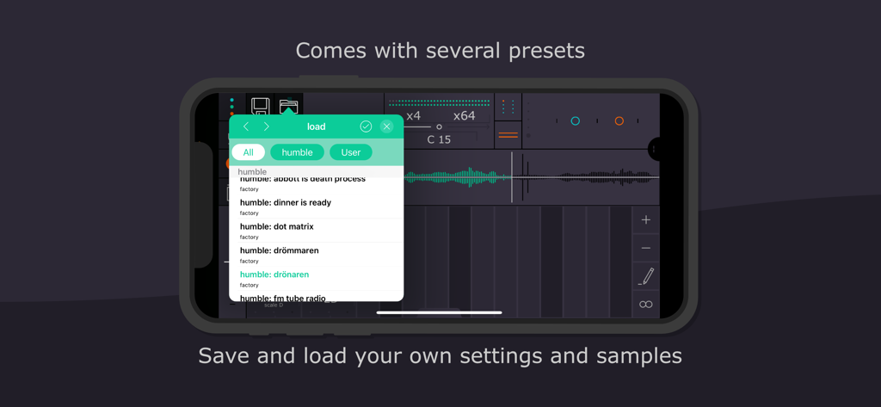Click the orange circle knob
881x407 pixels.
tap(619, 120)
